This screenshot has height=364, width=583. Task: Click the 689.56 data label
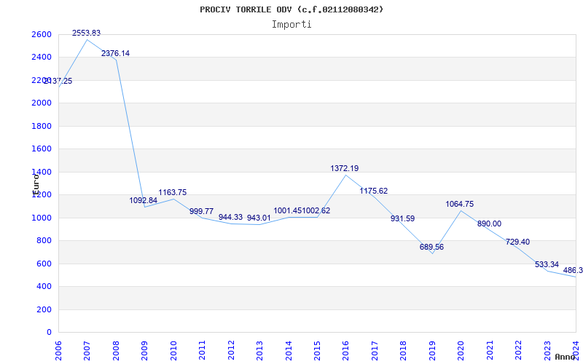click(x=431, y=248)
